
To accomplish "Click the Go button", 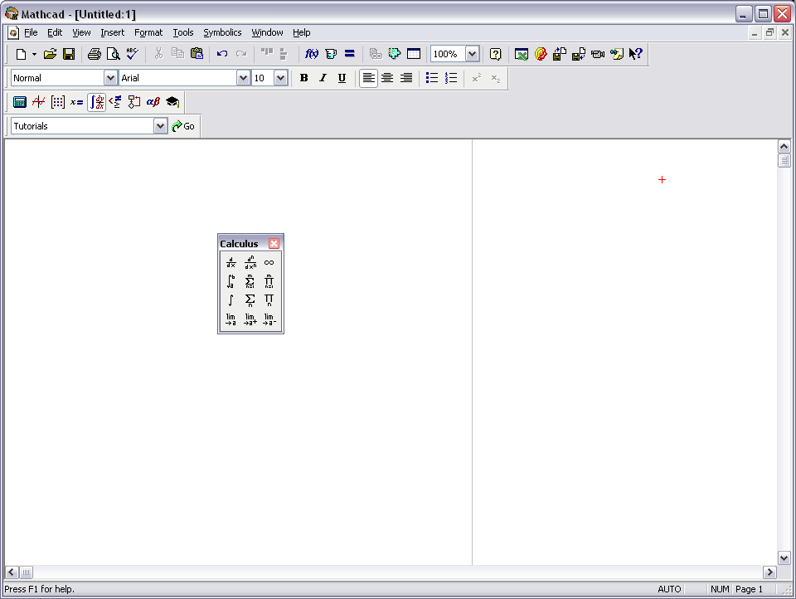I will pos(183,126).
